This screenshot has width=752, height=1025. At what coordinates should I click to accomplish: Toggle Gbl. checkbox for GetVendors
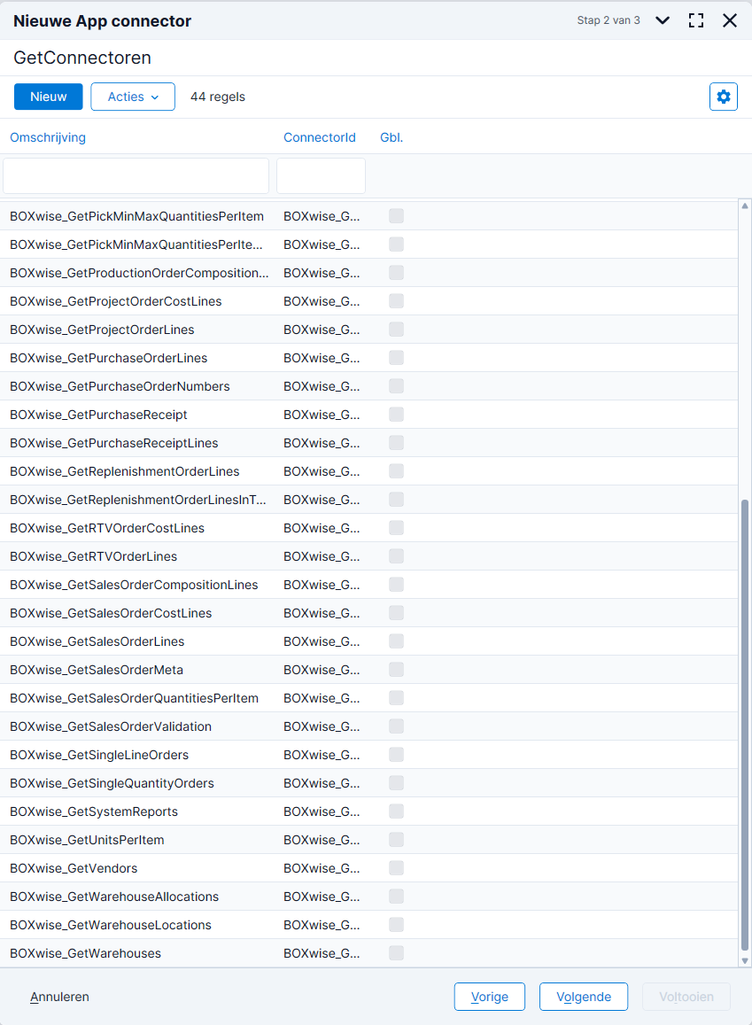point(396,868)
